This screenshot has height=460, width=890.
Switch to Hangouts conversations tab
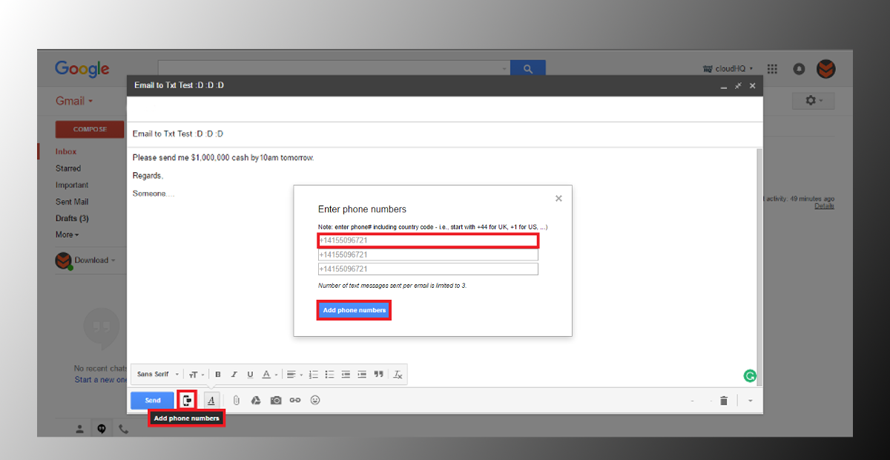(102, 429)
